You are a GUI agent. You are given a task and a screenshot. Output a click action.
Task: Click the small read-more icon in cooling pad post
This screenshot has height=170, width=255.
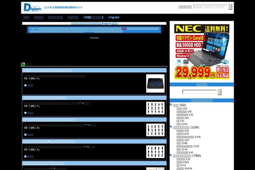coord(25,85)
